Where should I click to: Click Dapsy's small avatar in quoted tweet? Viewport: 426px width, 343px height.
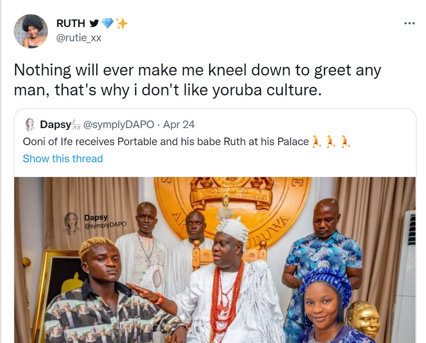click(30, 125)
